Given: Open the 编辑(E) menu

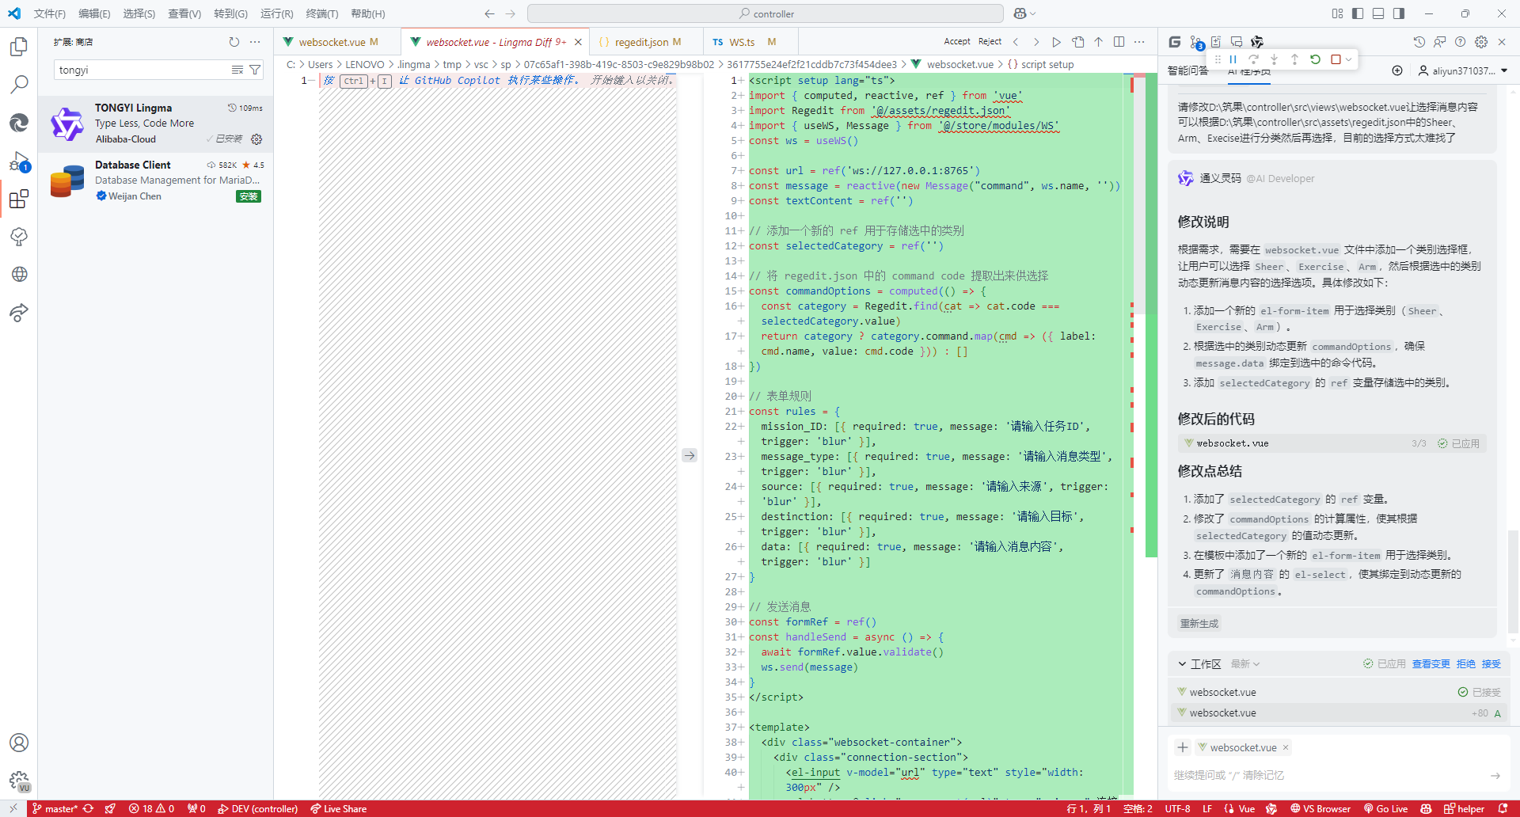Looking at the screenshot, I should coord(94,13).
